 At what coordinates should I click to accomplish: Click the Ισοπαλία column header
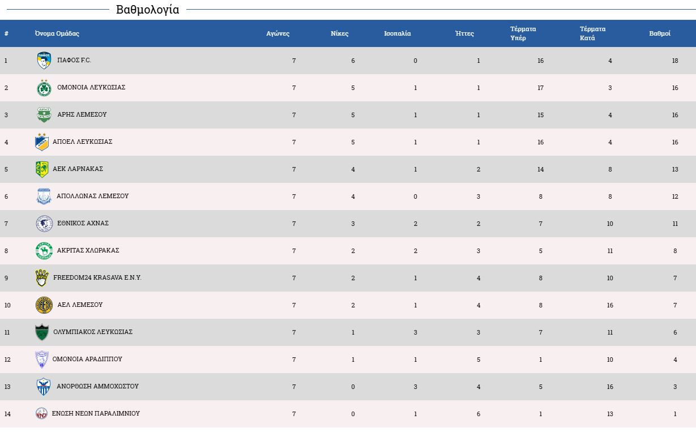(398, 33)
